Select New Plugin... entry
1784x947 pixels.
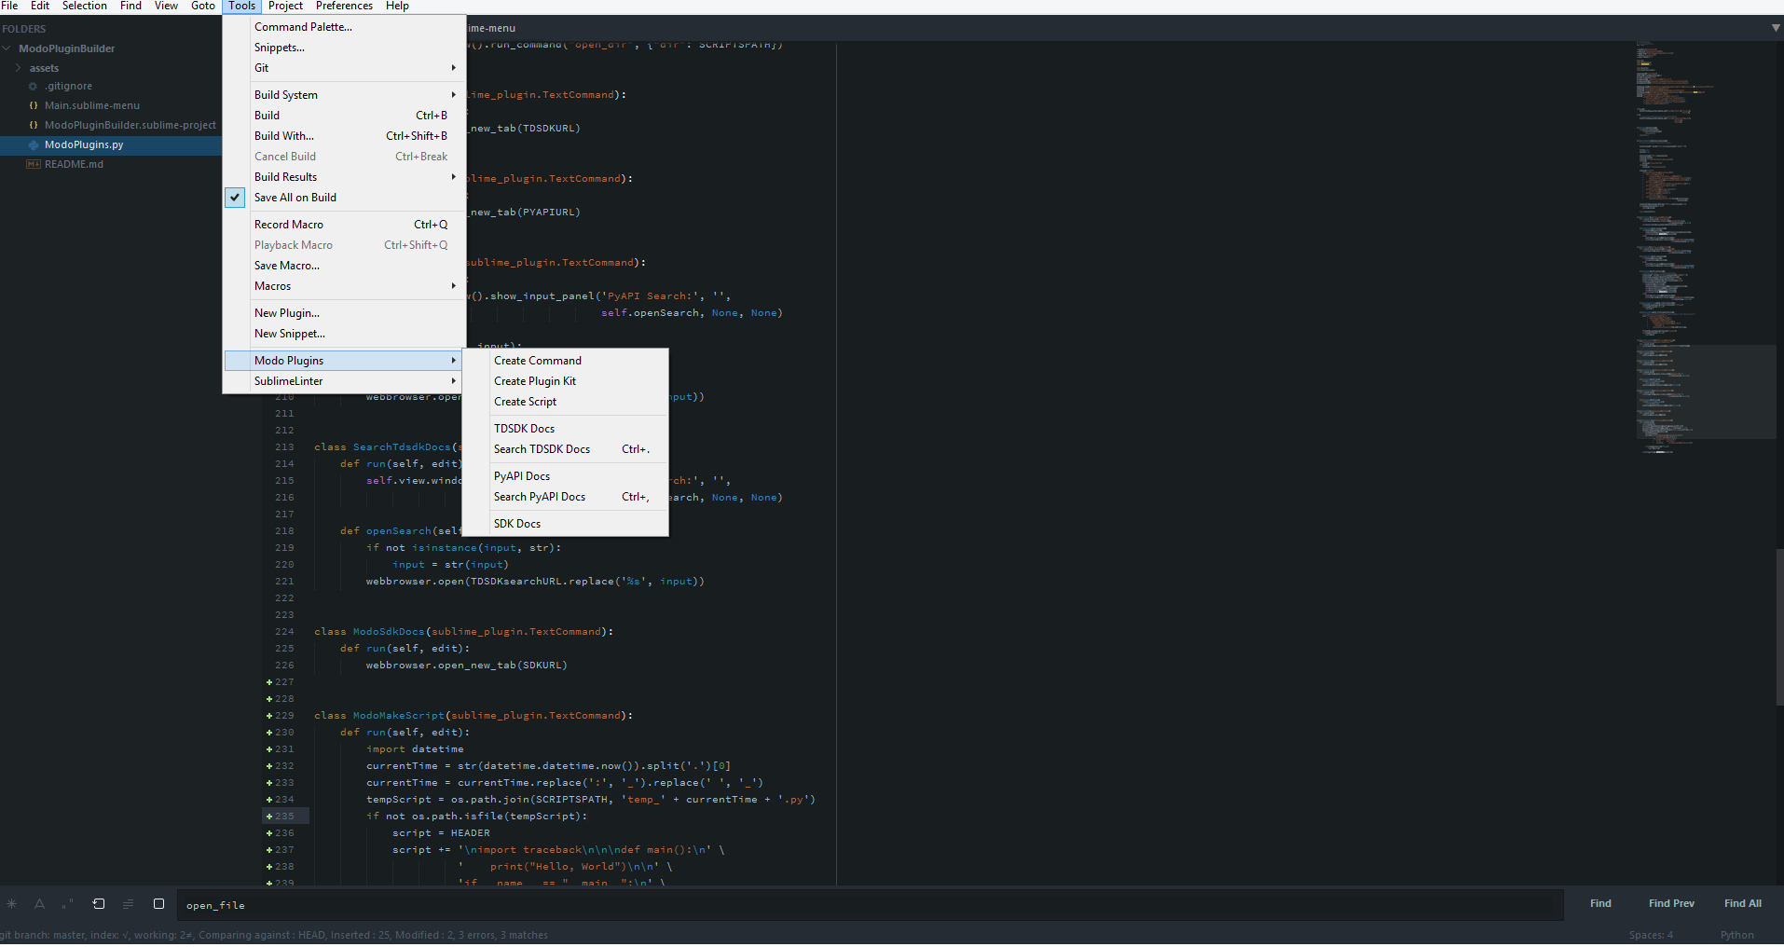(344, 313)
